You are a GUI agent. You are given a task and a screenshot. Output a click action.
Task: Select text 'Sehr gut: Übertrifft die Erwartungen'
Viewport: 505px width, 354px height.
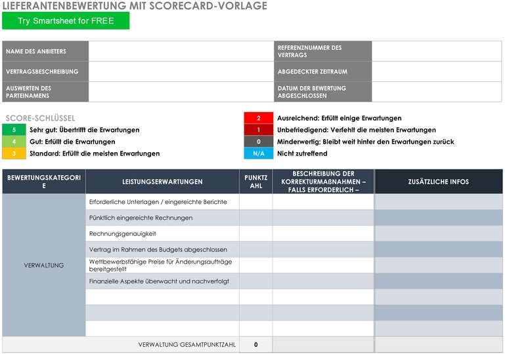[x=84, y=130]
